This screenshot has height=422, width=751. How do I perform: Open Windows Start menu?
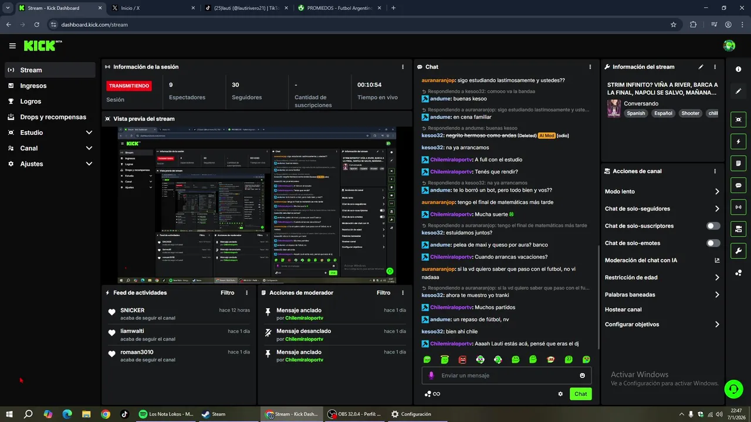coord(9,414)
